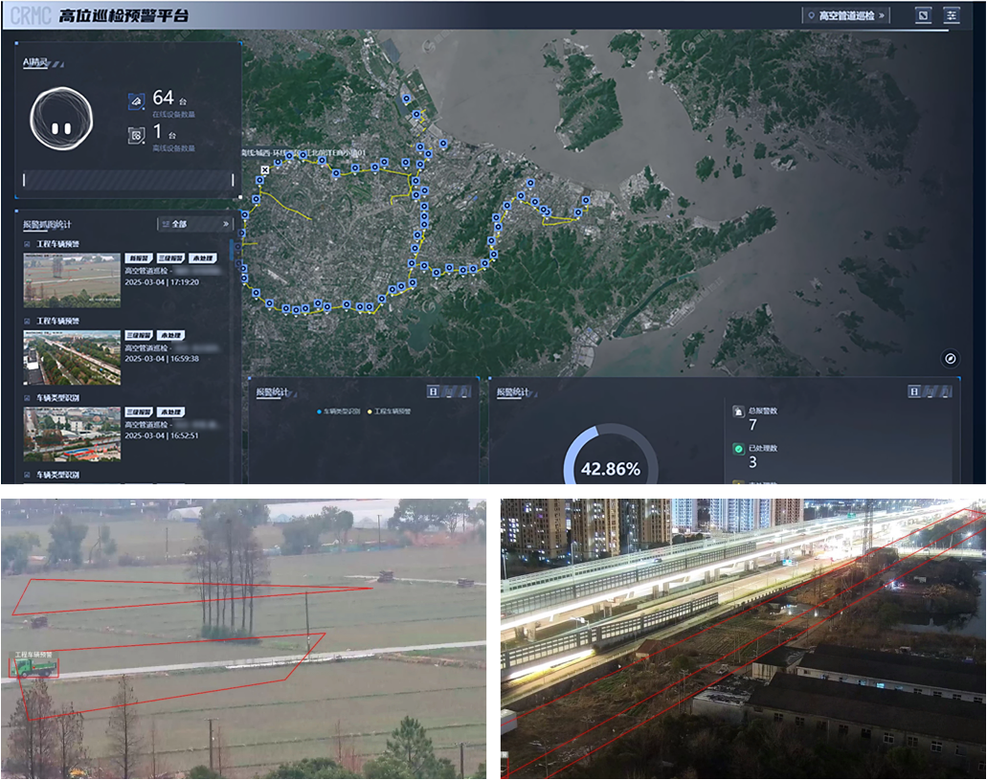Open the settings sliders icon in top-right

click(x=951, y=15)
